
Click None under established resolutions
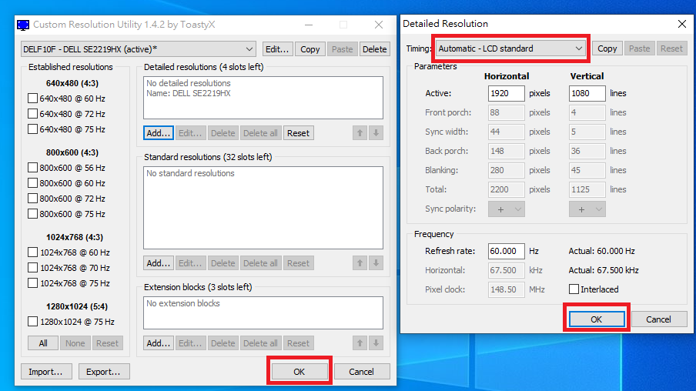coord(75,343)
